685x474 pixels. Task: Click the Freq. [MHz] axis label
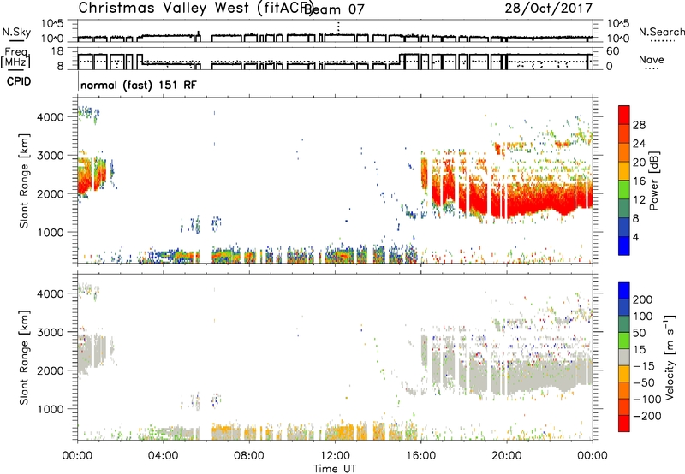click(x=15, y=58)
